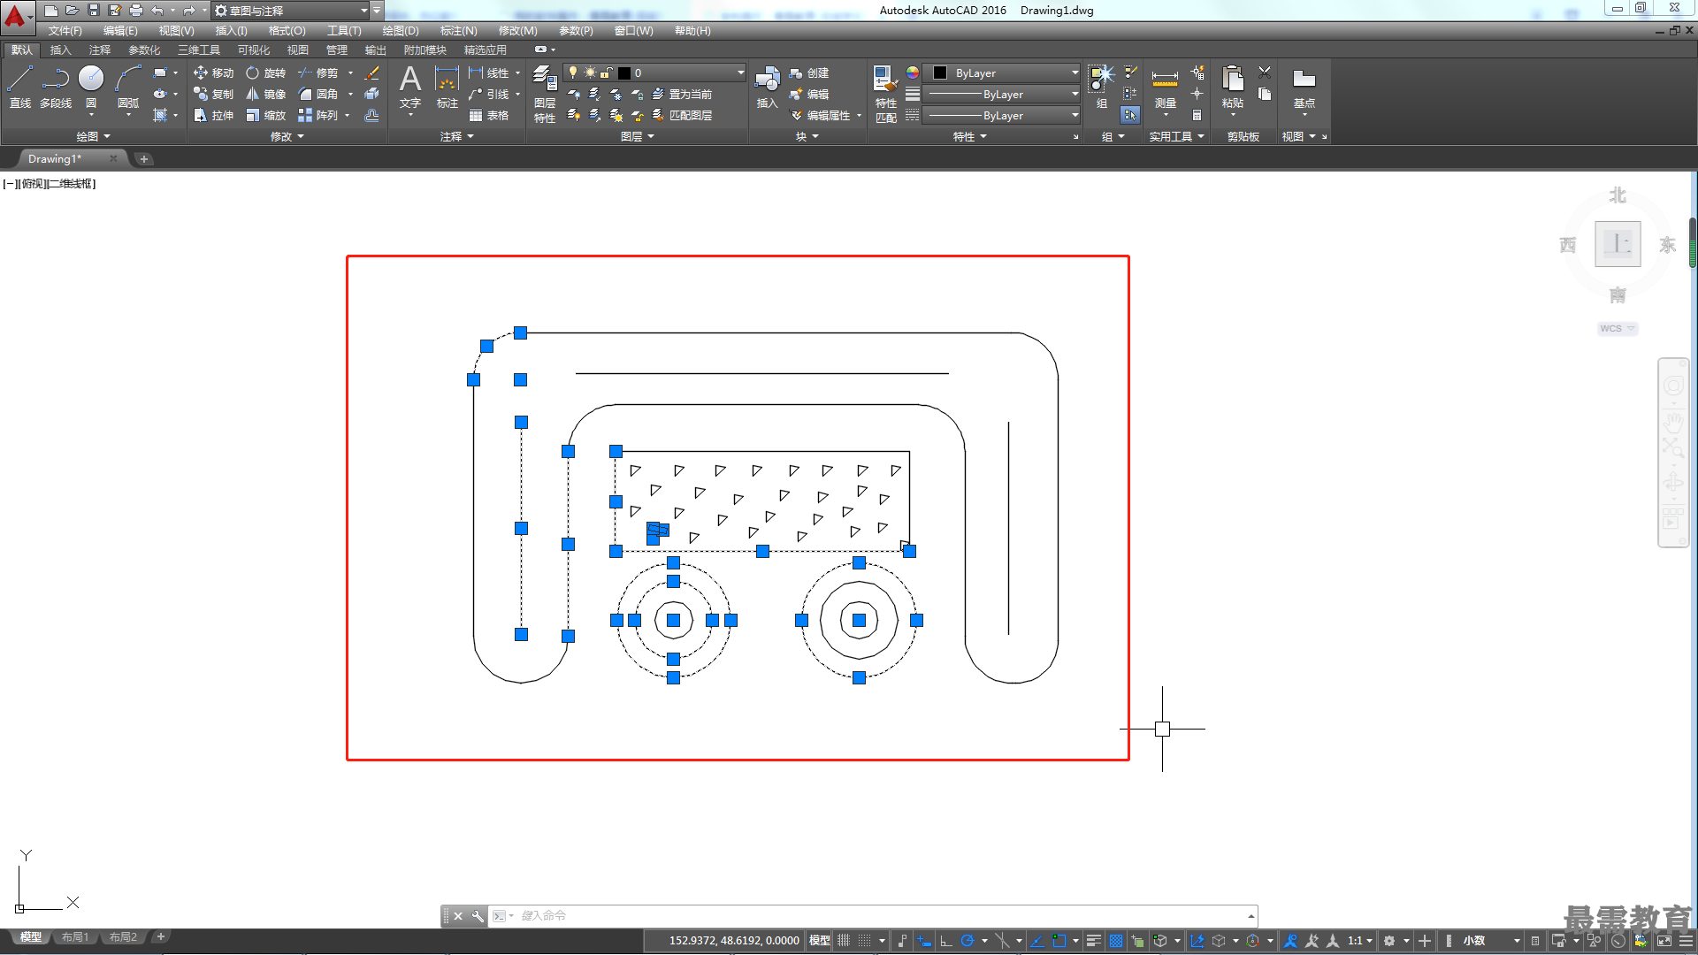Click the Edit block (编辑) button
This screenshot has width=1698, height=955.
[x=809, y=94]
